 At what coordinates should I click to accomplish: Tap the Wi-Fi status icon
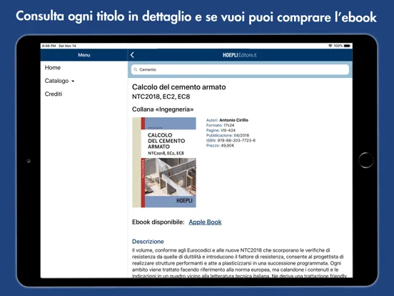(x=330, y=46)
